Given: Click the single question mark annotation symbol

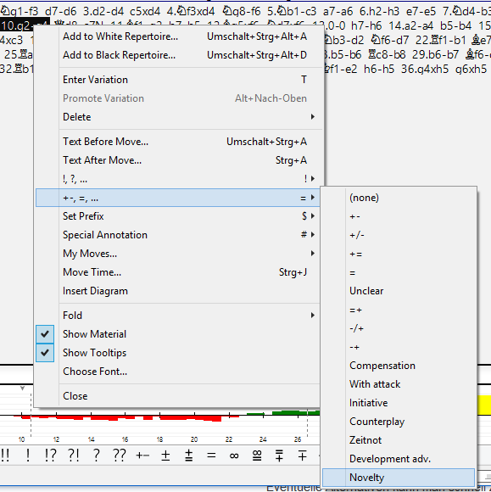Looking at the screenshot, I should click(97, 456).
